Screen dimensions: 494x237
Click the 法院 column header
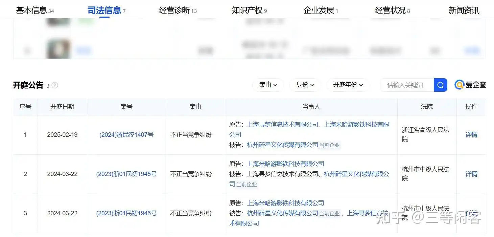pyautogui.click(x=427, y=107)
